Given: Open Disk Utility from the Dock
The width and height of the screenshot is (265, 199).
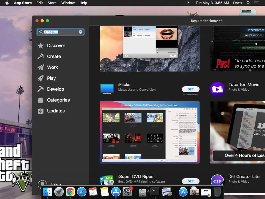Looking at the screenshot, I should 144,192.
